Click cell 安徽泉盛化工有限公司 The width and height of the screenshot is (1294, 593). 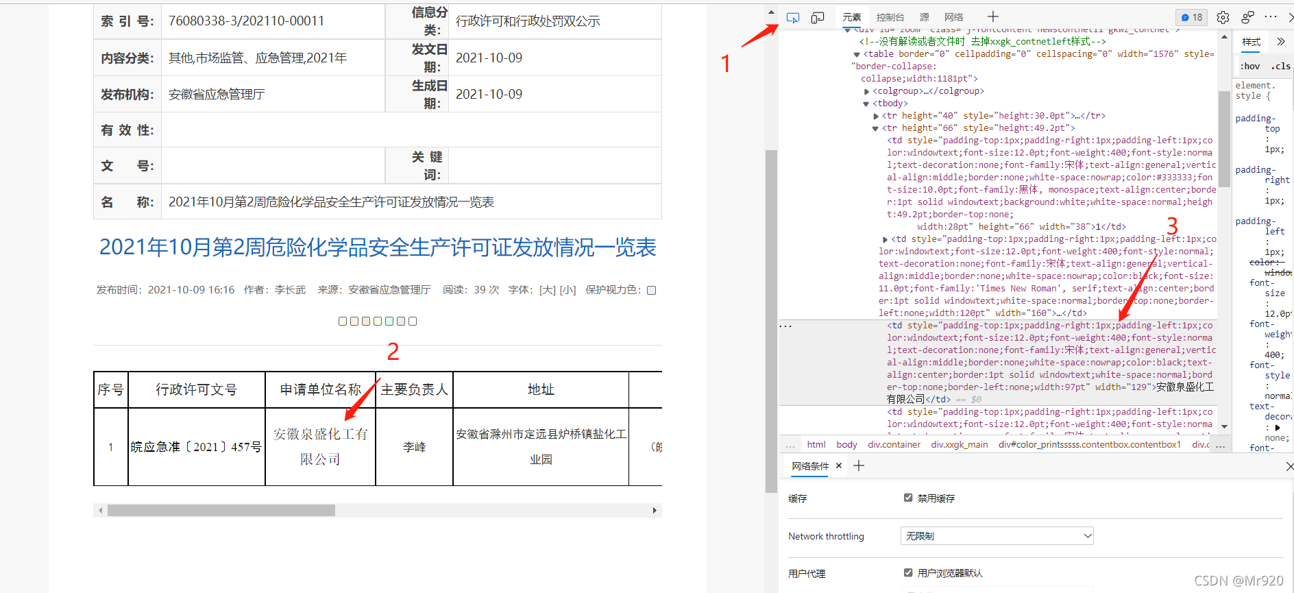320,447
